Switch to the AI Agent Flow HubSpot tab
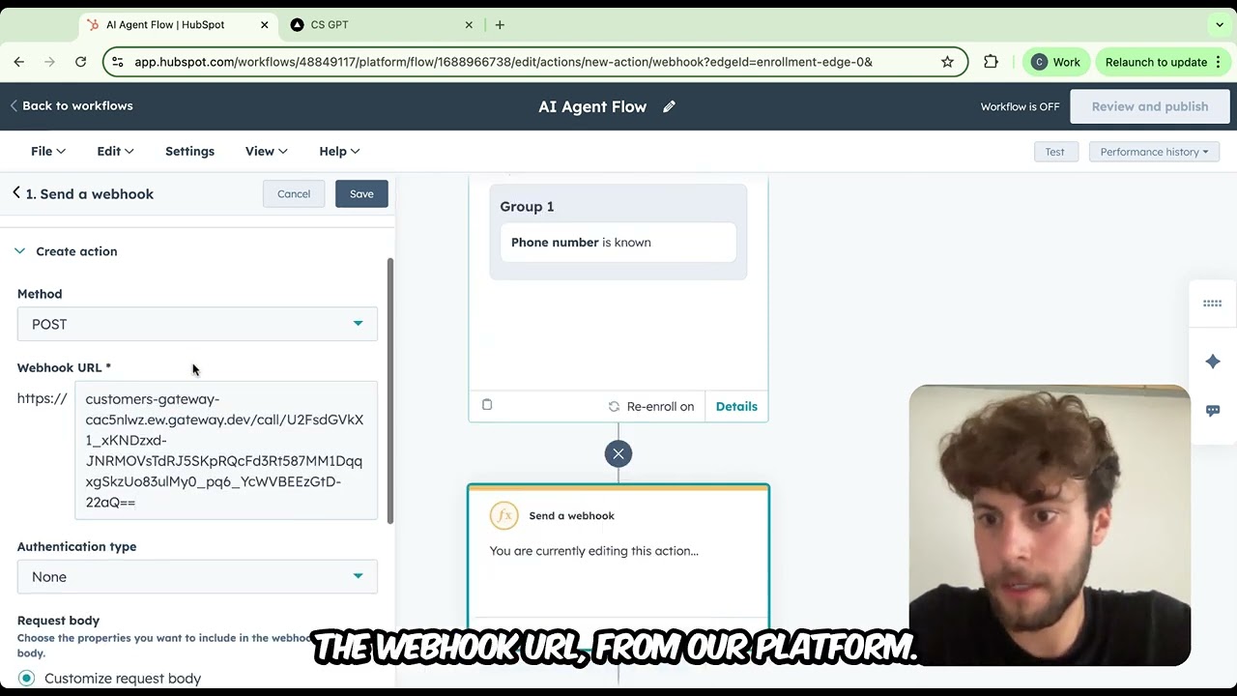Image resolution: width=1237 pixels, height=696 pixels. click(178, 25)
